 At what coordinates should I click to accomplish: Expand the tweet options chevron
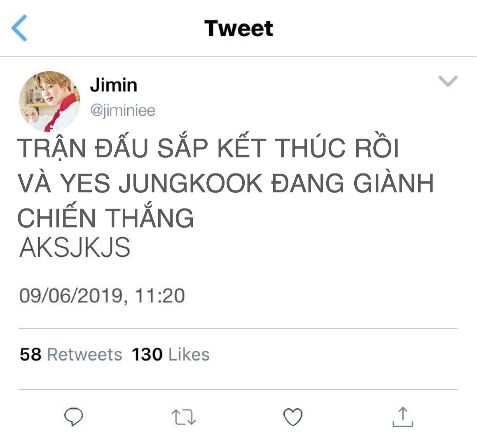pos(448,81)
